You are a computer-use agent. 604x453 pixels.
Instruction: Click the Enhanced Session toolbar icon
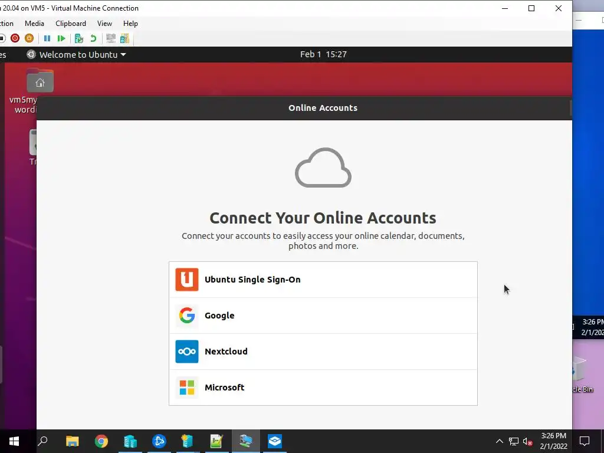111,38
